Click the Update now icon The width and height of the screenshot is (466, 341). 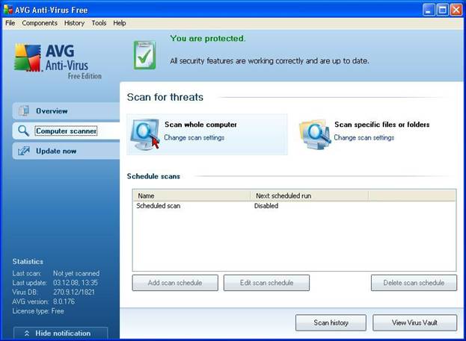tap(24, 151)
